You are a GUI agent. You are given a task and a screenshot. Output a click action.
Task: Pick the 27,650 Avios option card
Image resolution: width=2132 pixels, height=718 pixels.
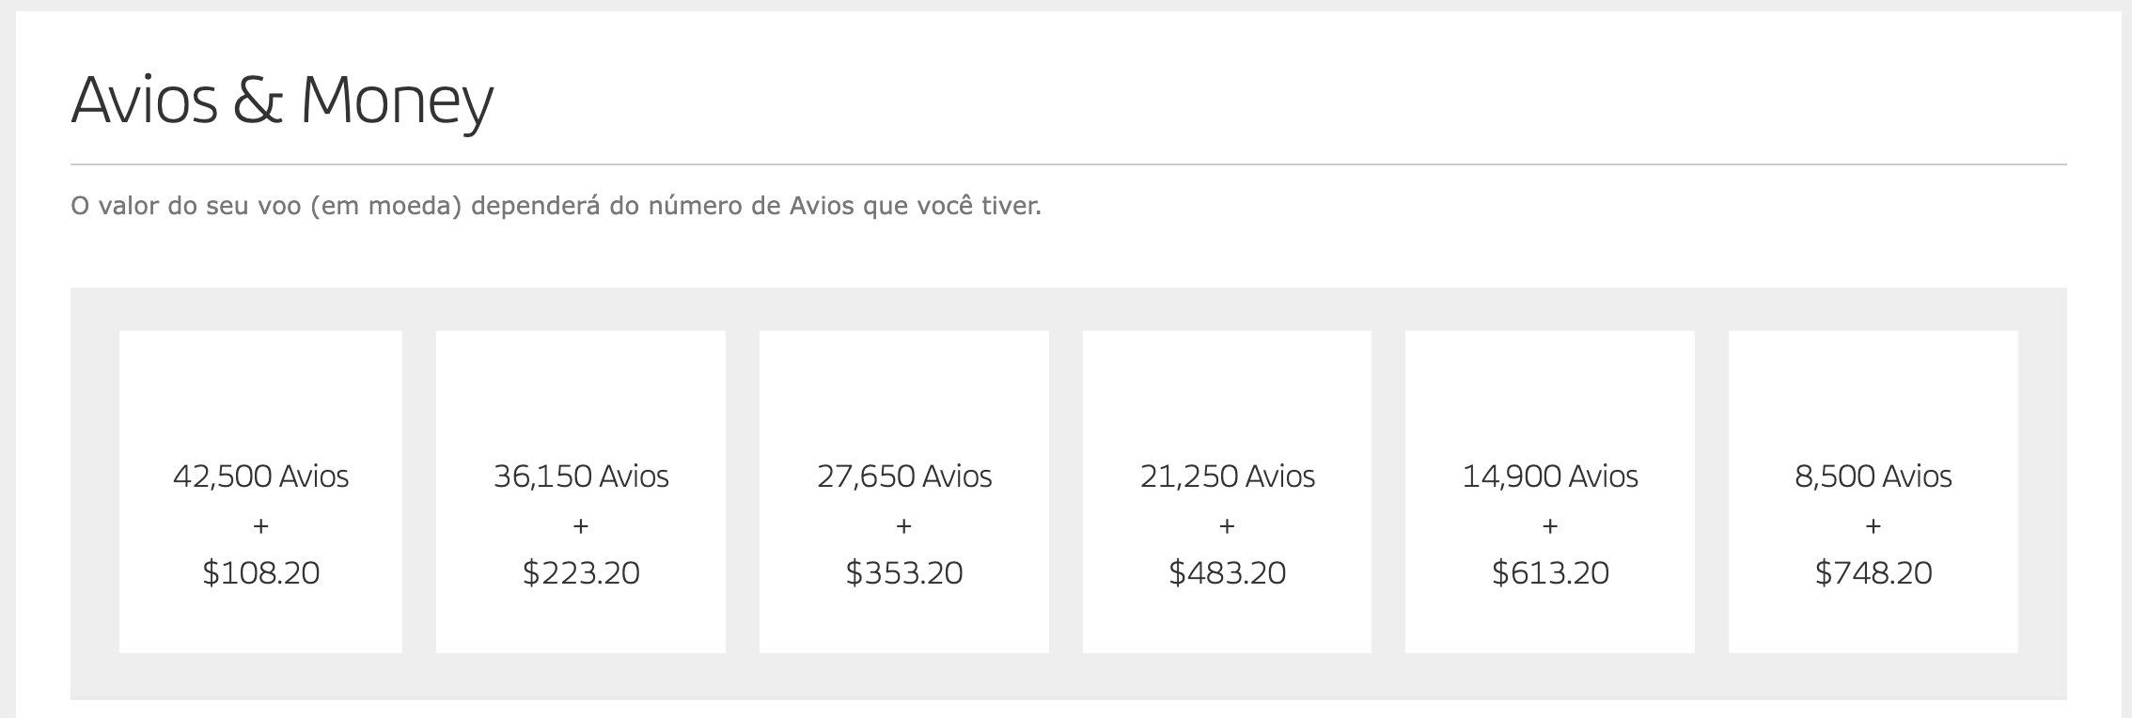pyautogui.click(x=904, y=492)
